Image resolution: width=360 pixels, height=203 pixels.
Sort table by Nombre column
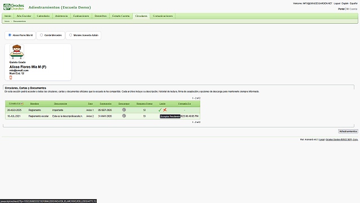point(34,104)
